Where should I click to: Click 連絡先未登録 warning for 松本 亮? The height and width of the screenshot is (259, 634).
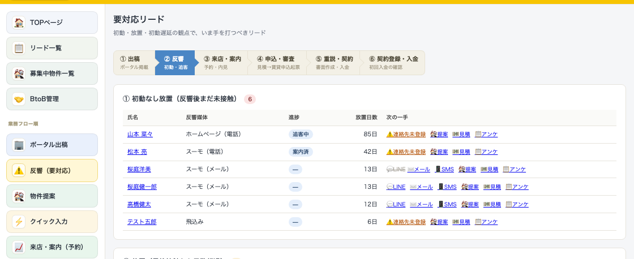click(x=406, y=152)
